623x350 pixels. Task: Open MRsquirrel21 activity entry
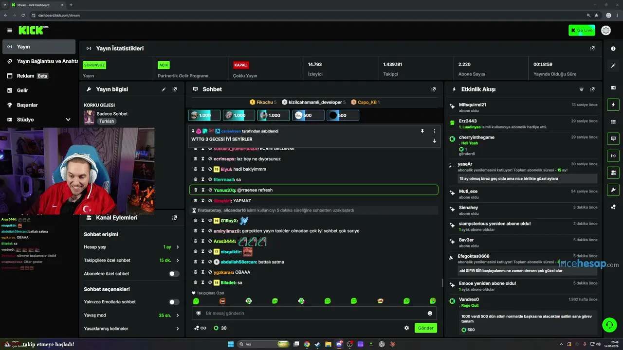point(524,107)
